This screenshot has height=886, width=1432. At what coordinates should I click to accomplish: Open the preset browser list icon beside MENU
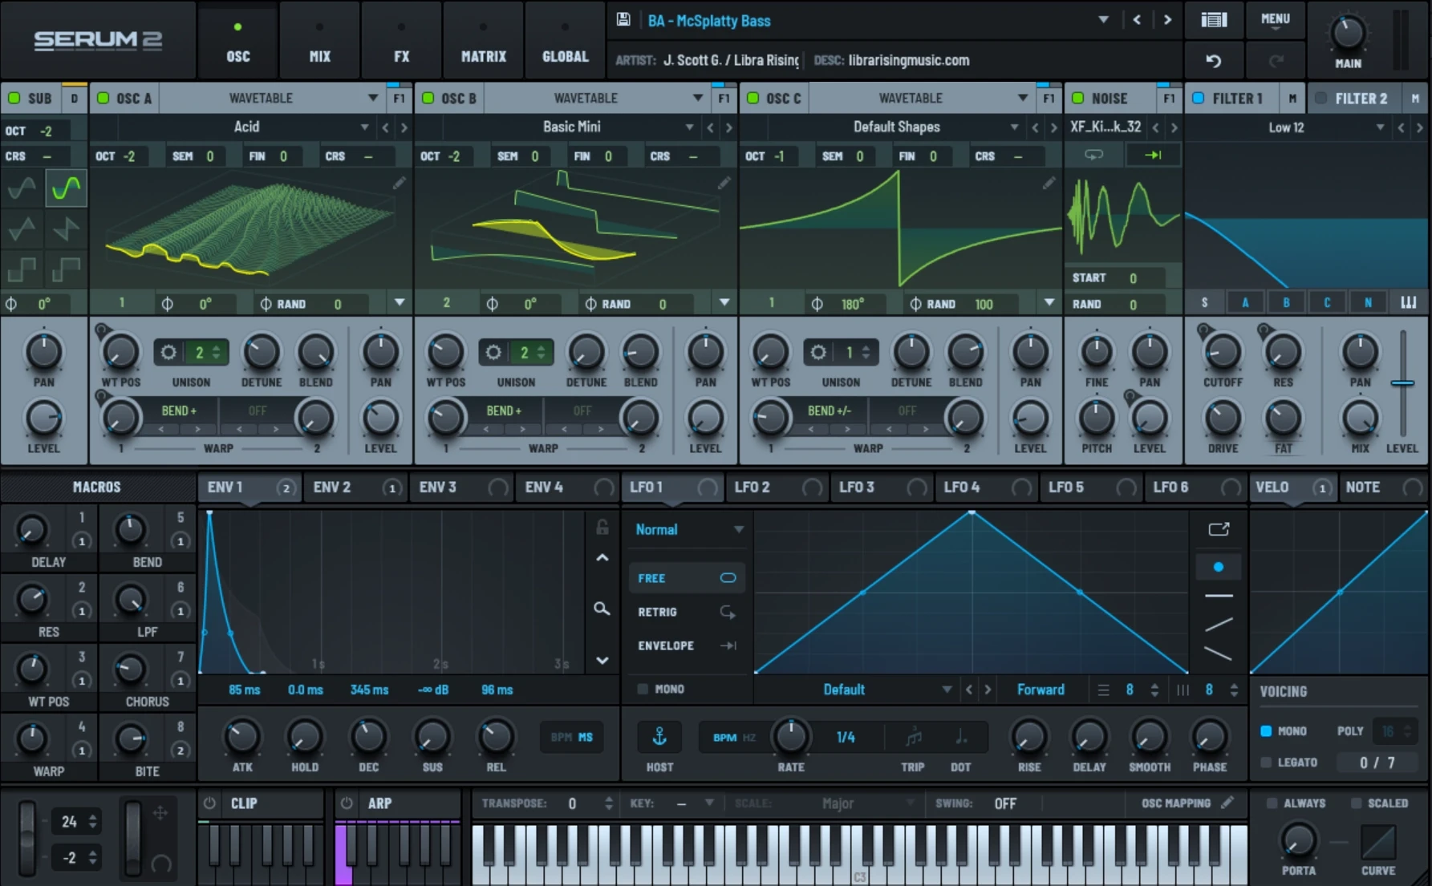pos(1213,20)
